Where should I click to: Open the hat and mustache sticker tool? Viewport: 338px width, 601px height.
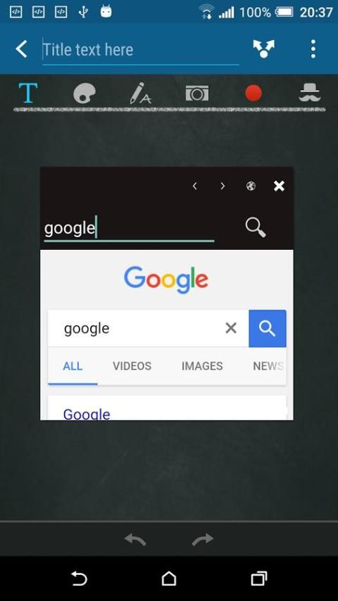coord(310,93)
